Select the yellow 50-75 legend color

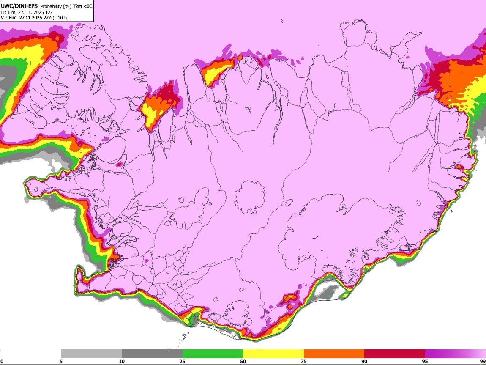[273, 354]
